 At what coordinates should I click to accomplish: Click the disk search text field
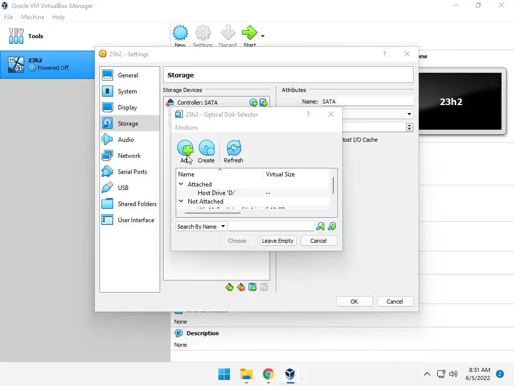(x=271, y=227)
